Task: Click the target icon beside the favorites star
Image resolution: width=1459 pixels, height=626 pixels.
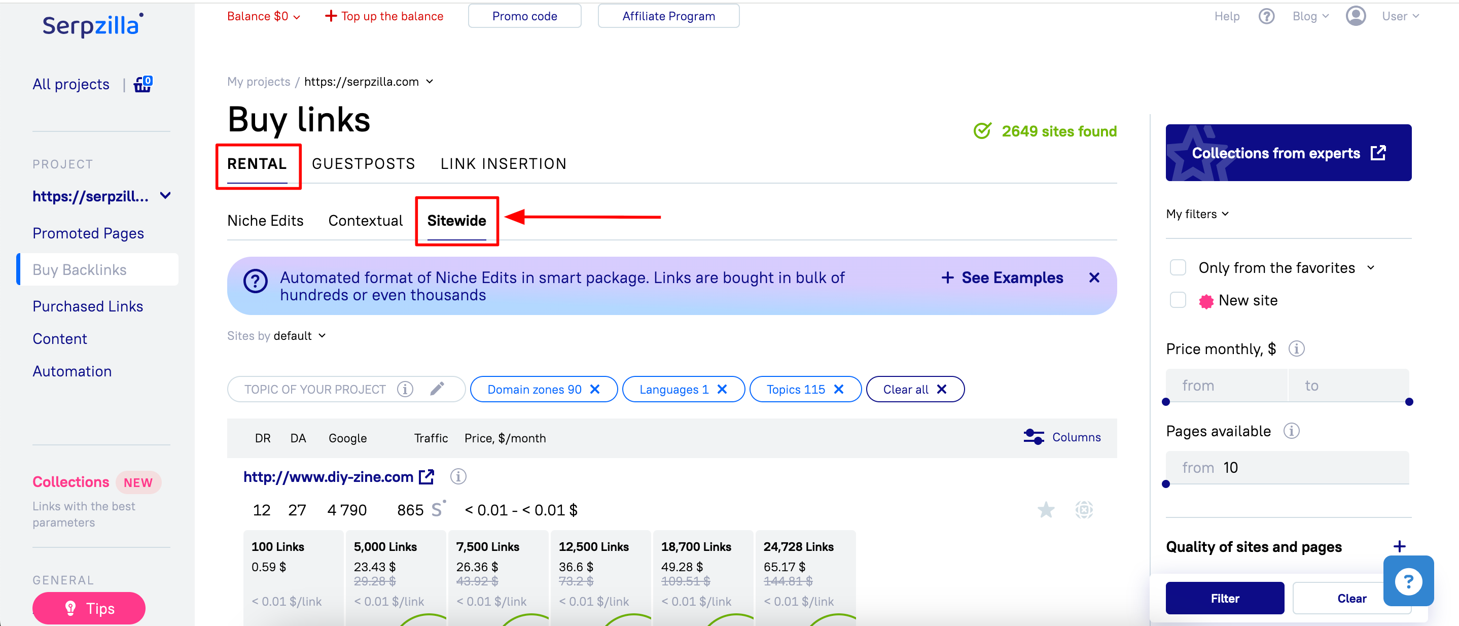Action: point(1084,510)
